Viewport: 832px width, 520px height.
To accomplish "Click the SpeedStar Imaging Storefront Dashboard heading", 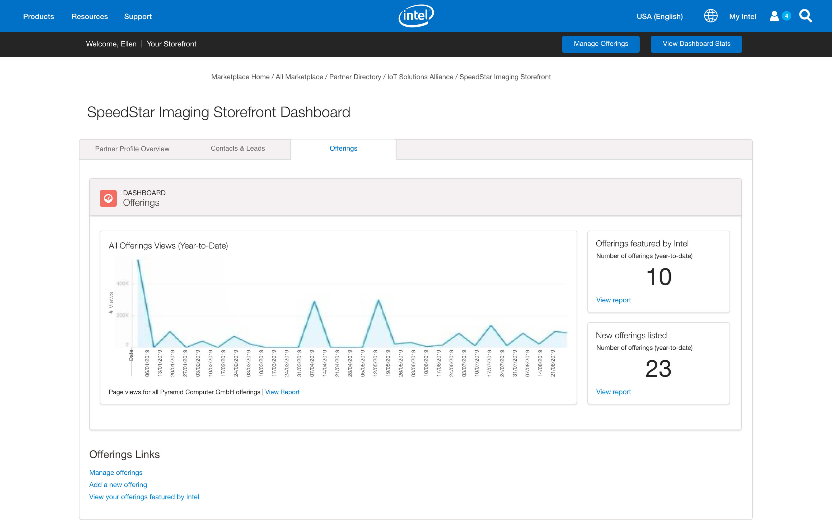I will (x=219, y=112).
